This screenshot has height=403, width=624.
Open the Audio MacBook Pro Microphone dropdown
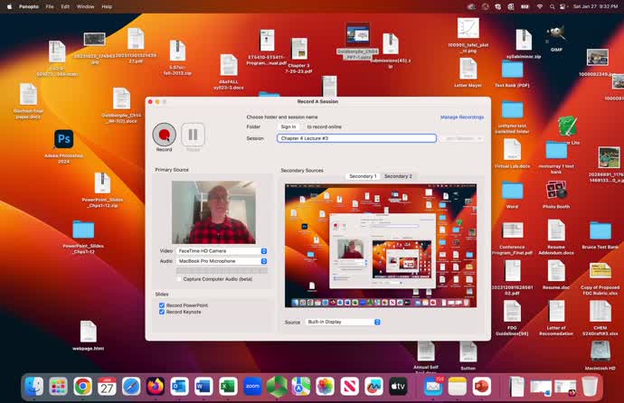point(222,261)
